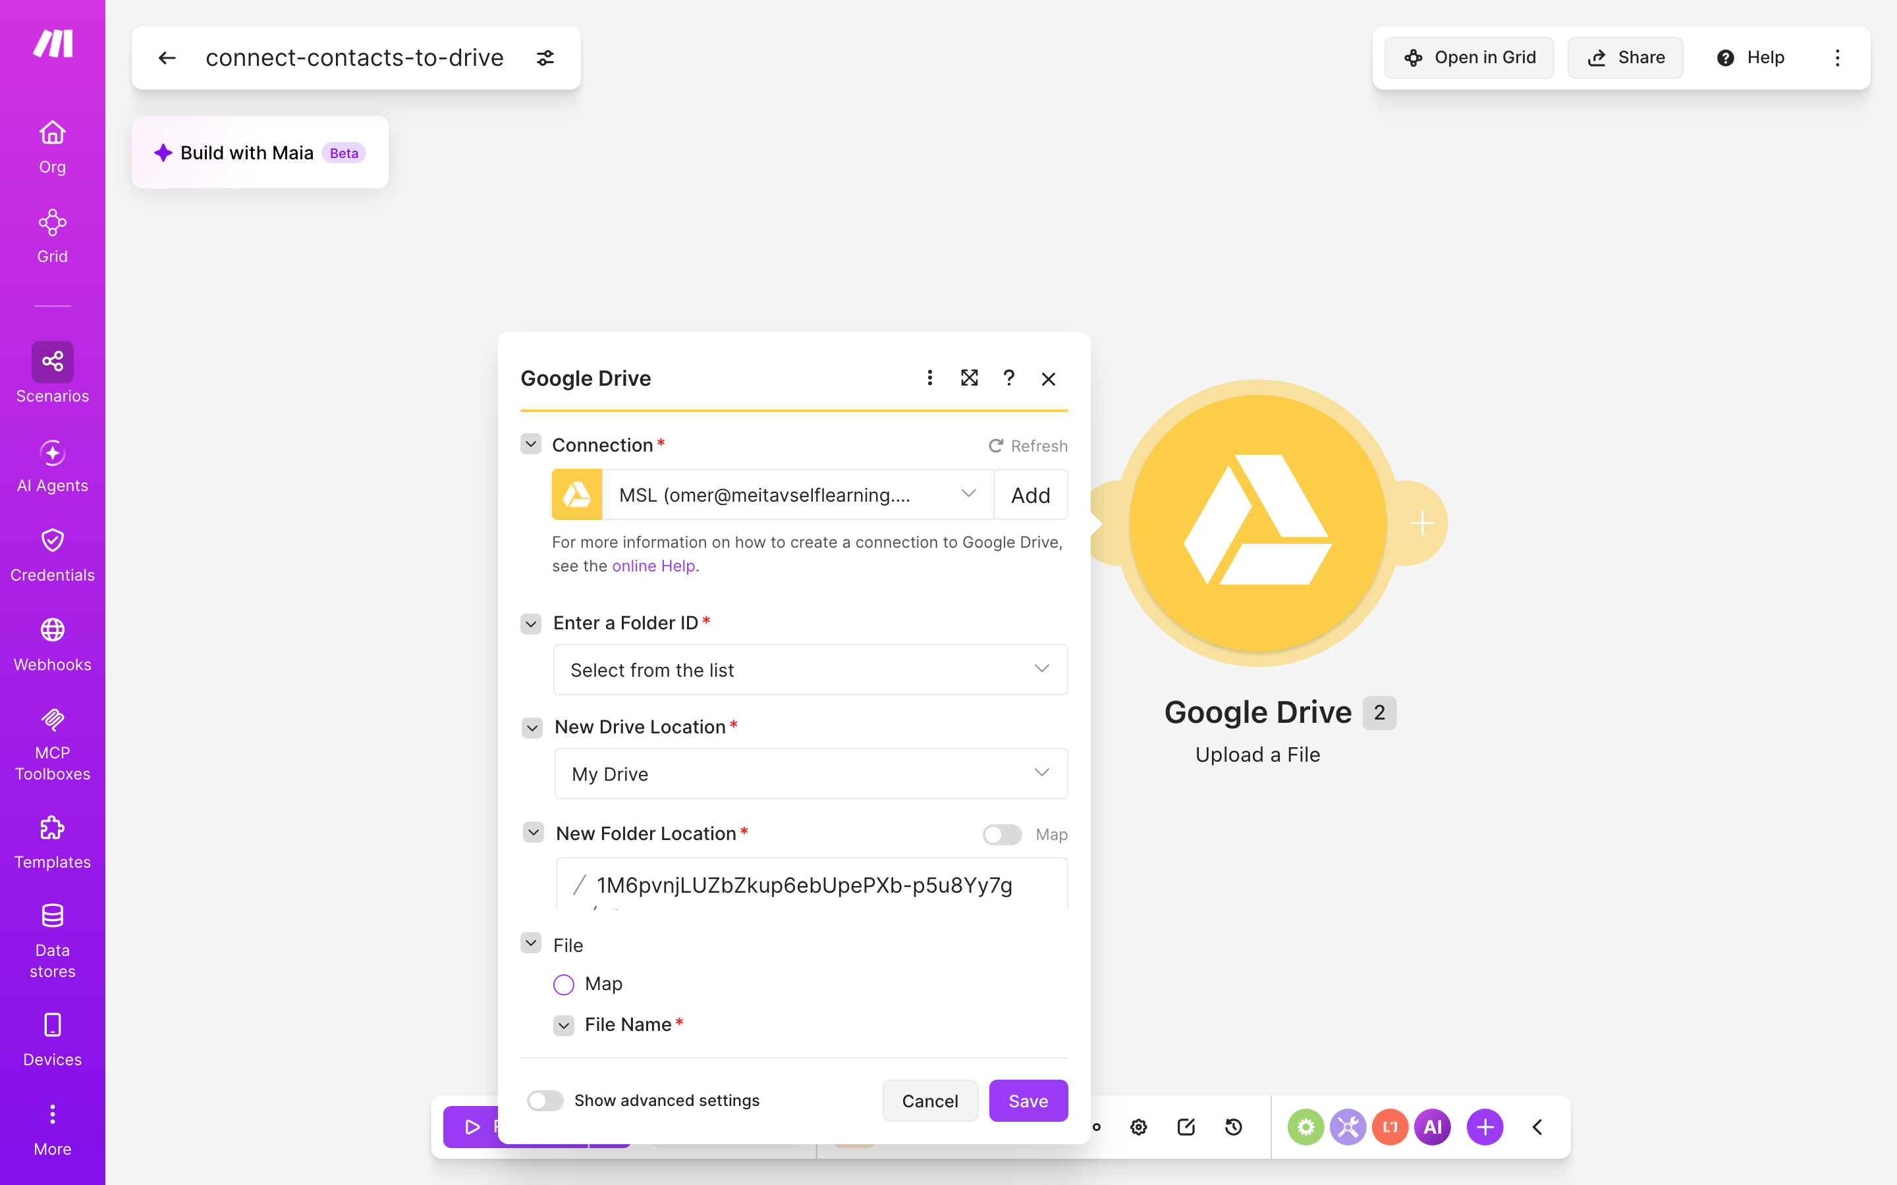Click the Make logo in the sidebar
1897x1185 pixels.
(x=53, y=44)
